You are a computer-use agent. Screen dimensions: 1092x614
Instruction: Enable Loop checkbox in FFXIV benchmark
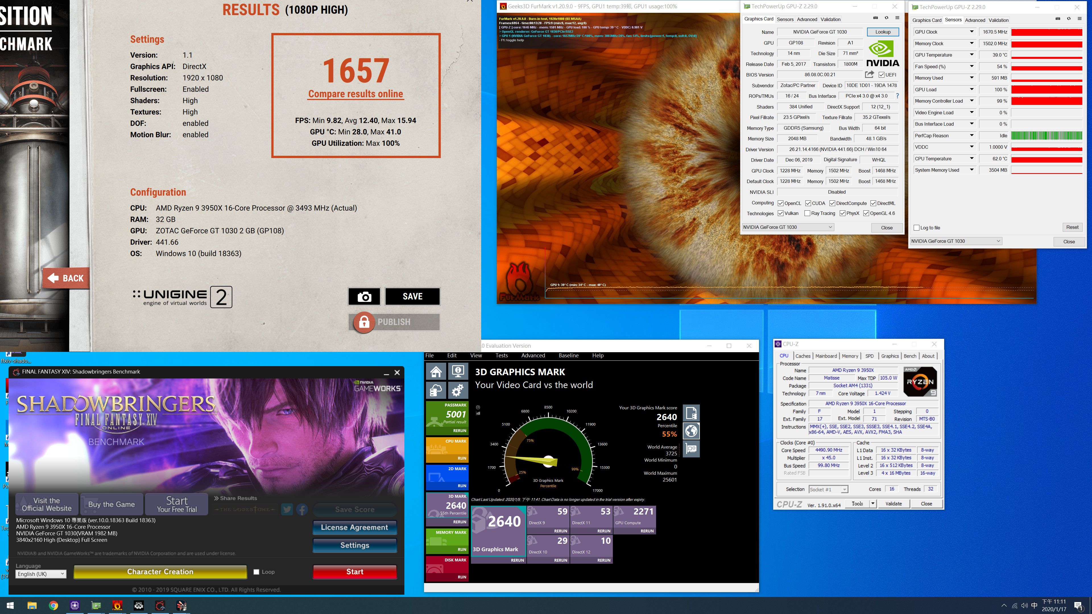pos(256,572)
